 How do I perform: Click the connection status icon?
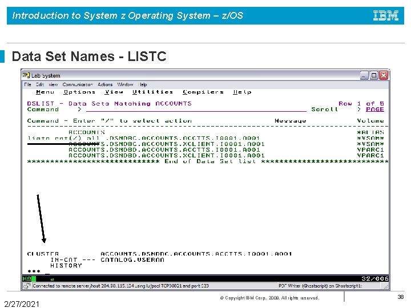click(27, 286)
